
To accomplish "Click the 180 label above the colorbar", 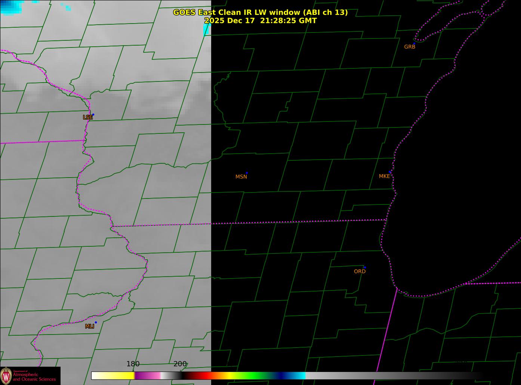I will 133,364.
